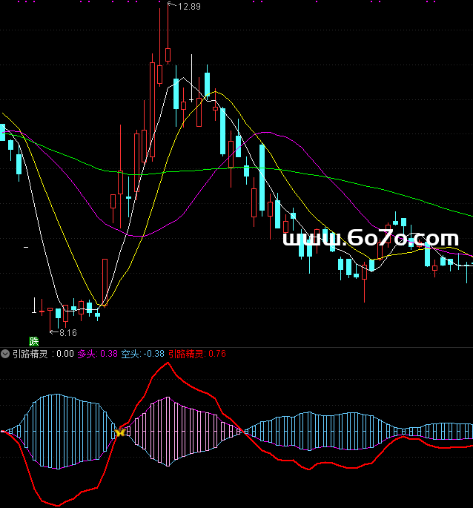Expand the 引路精灵 indicator dropdown arrow

(x=6, y=354)
